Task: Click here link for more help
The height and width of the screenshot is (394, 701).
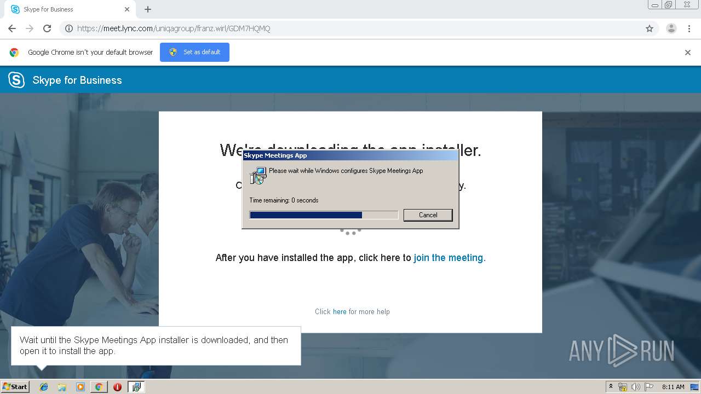Action: [340, 312]
